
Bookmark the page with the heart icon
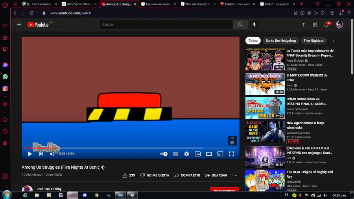click(323, 13)
